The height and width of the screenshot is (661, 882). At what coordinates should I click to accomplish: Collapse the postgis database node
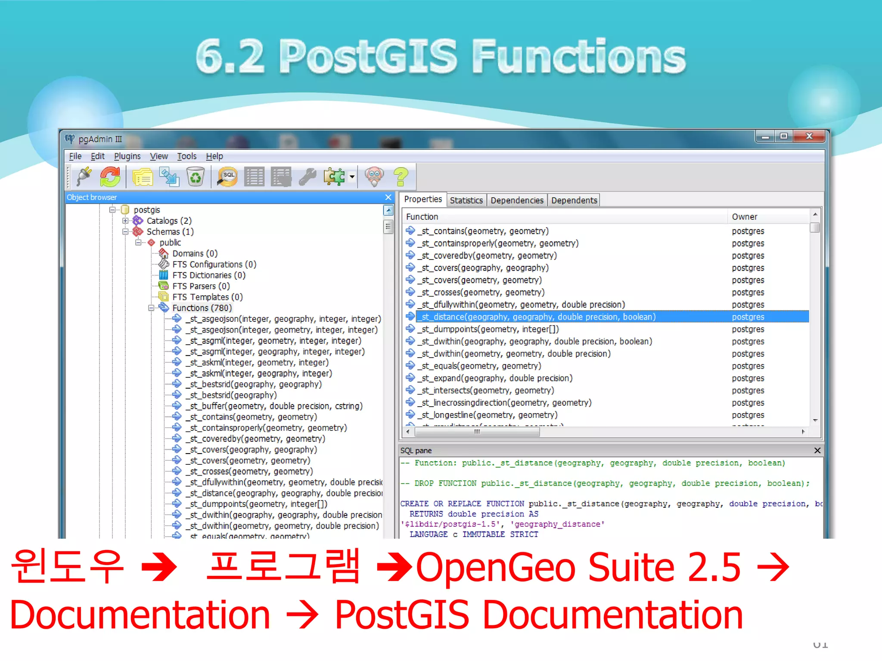(x=112, y=210)
